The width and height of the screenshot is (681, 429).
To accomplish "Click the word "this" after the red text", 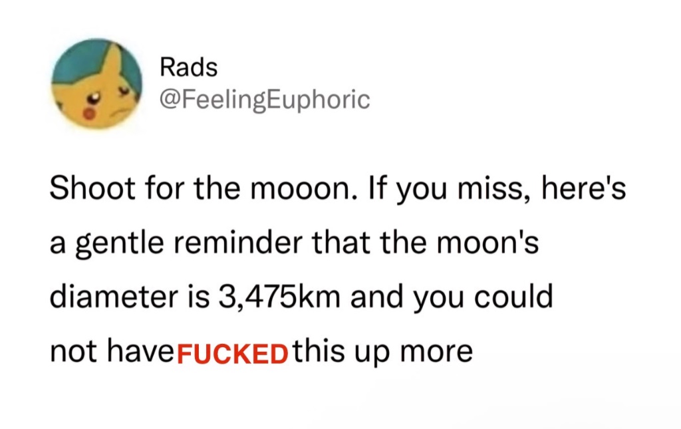I will pyautogui.click(x=317, y=351).
